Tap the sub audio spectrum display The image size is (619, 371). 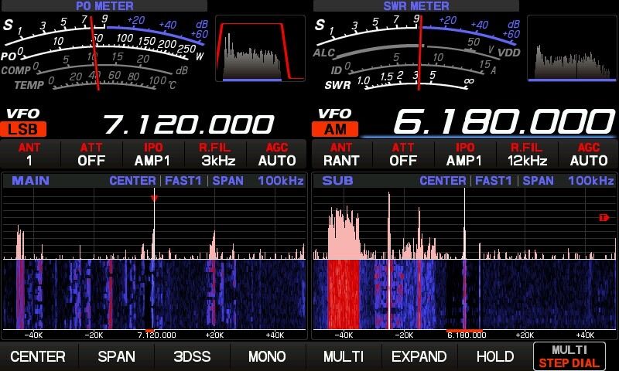tap(572, 48)
